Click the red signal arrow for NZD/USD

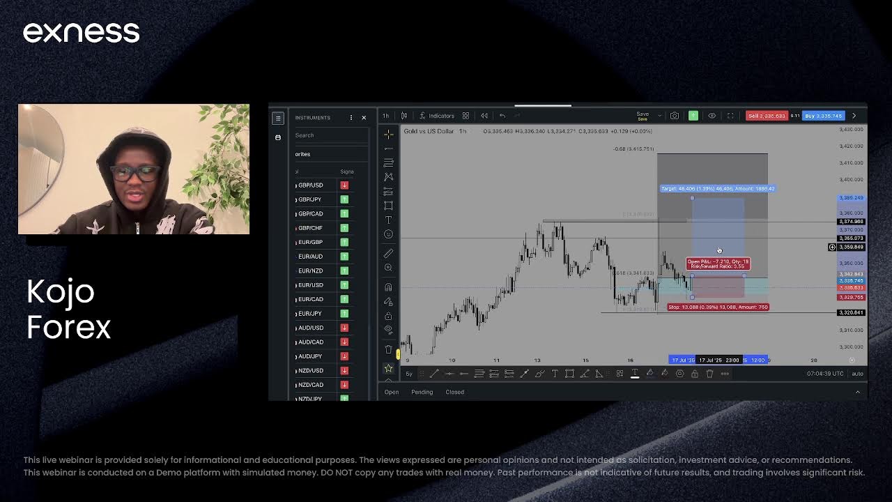click(344, 370)
